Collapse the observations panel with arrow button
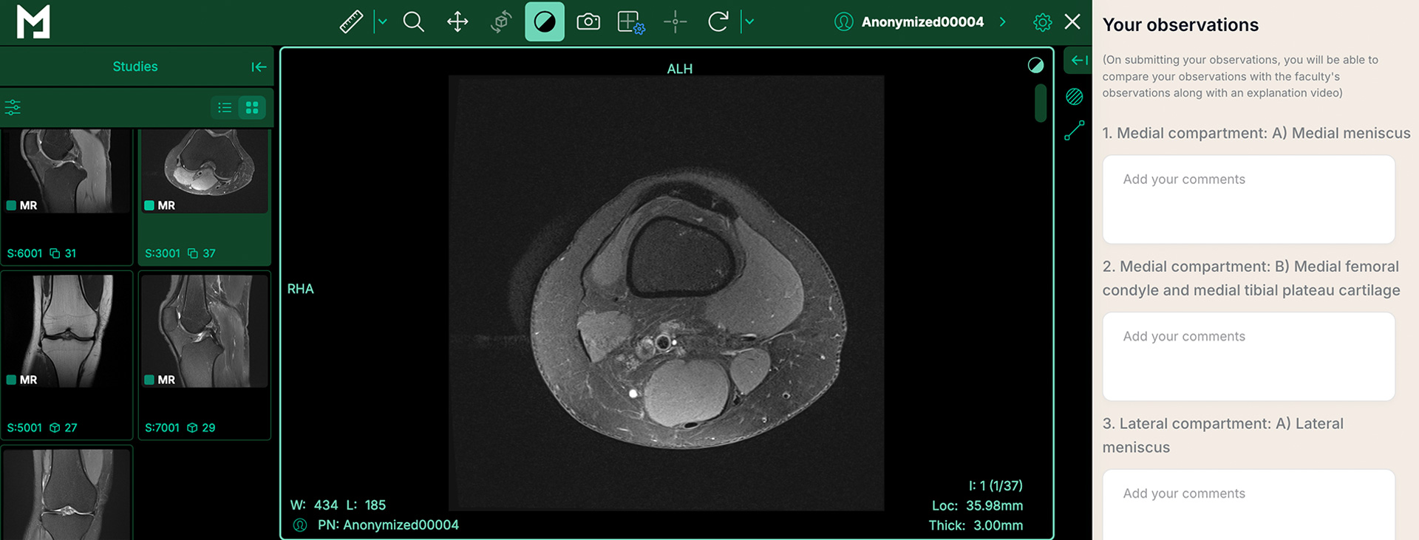1419x540 pixels. 1079,61
